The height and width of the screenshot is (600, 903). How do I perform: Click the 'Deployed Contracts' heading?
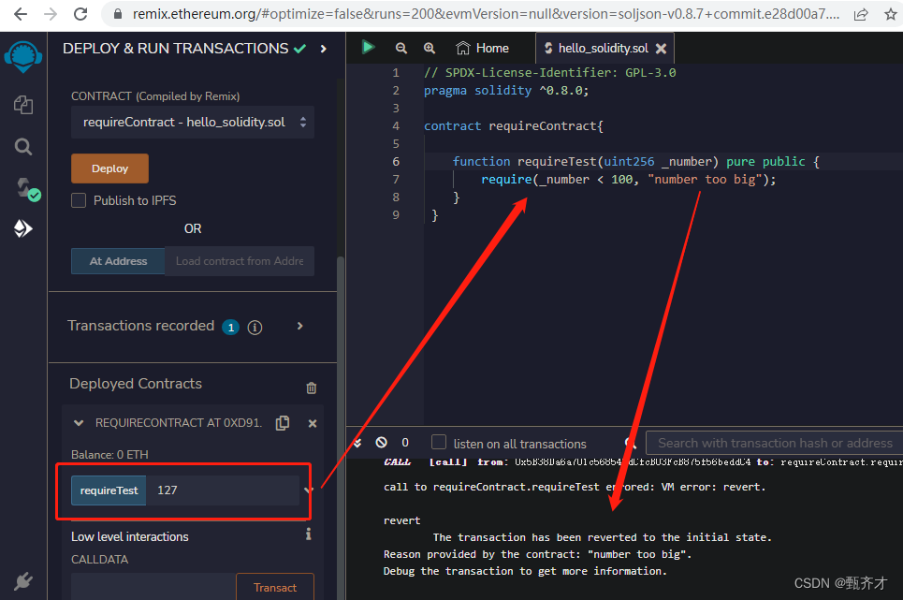(136, 384)
